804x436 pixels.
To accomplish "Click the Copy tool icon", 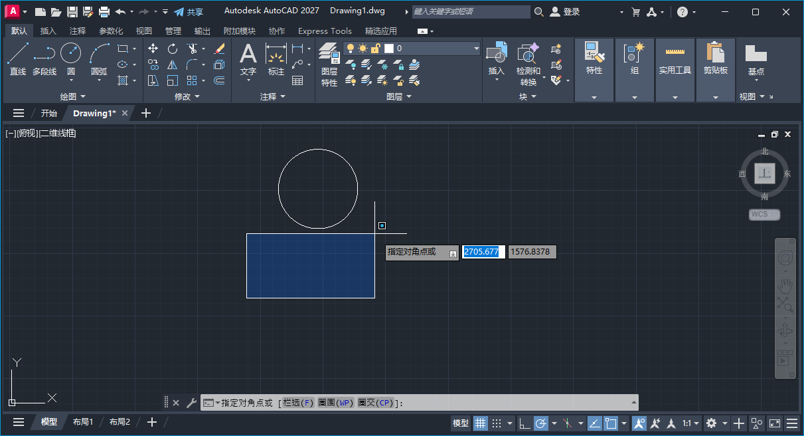I will 153,64.
